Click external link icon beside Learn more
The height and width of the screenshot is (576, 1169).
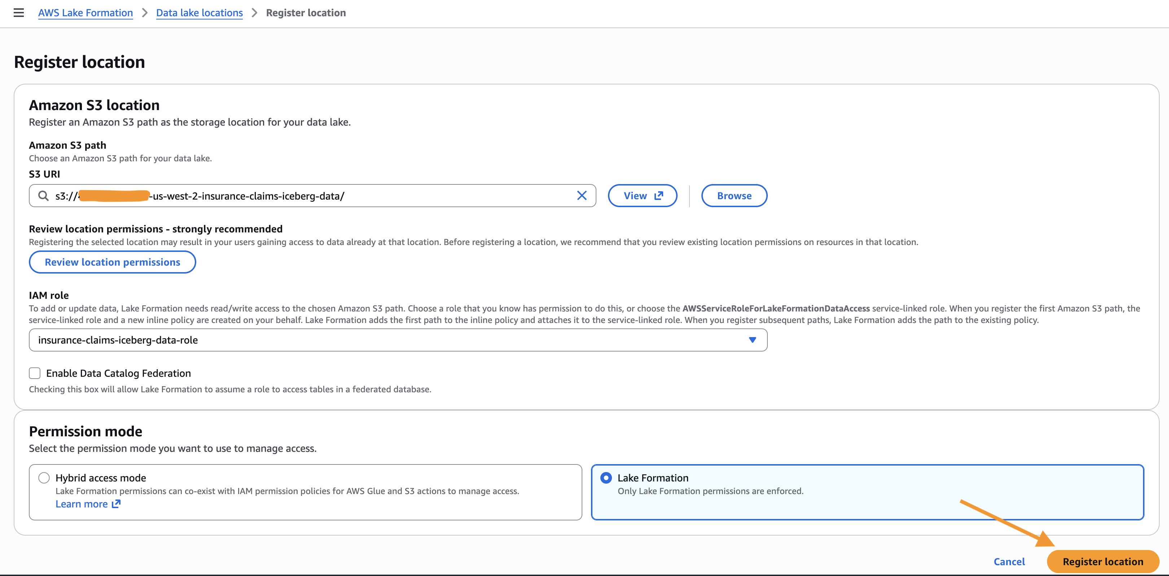click(x=116, y=504)
